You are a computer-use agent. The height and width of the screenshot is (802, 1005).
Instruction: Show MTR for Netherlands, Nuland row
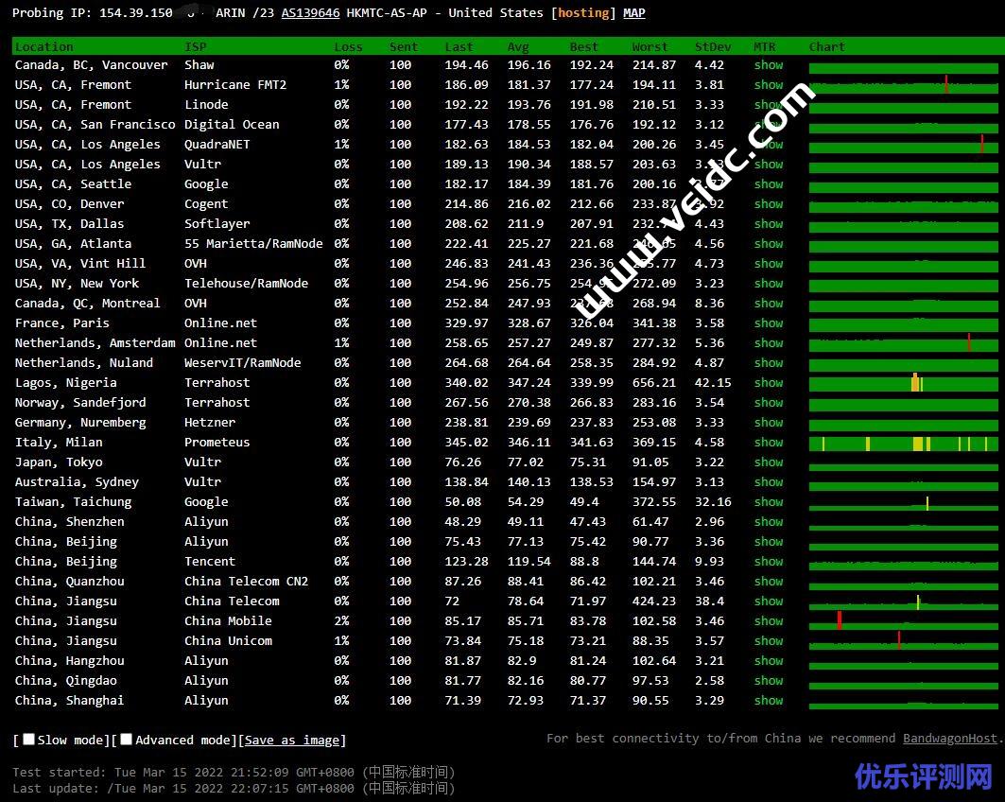[769, 363]
